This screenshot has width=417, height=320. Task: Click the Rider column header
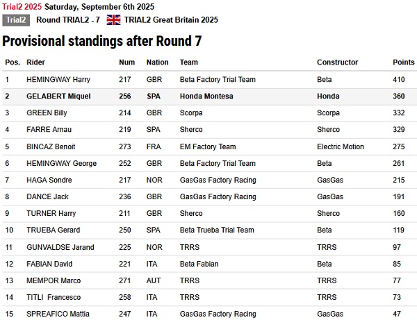[35, 62]
